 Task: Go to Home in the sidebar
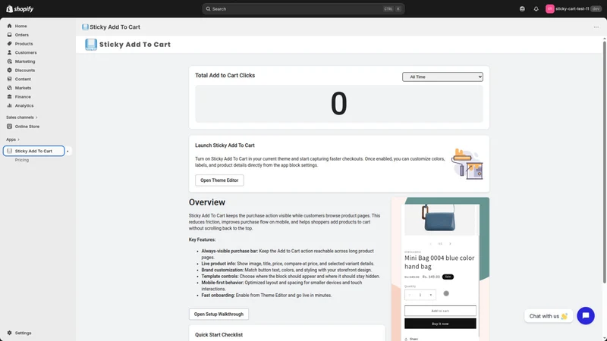pyautogui.click(x=21, y=26)
